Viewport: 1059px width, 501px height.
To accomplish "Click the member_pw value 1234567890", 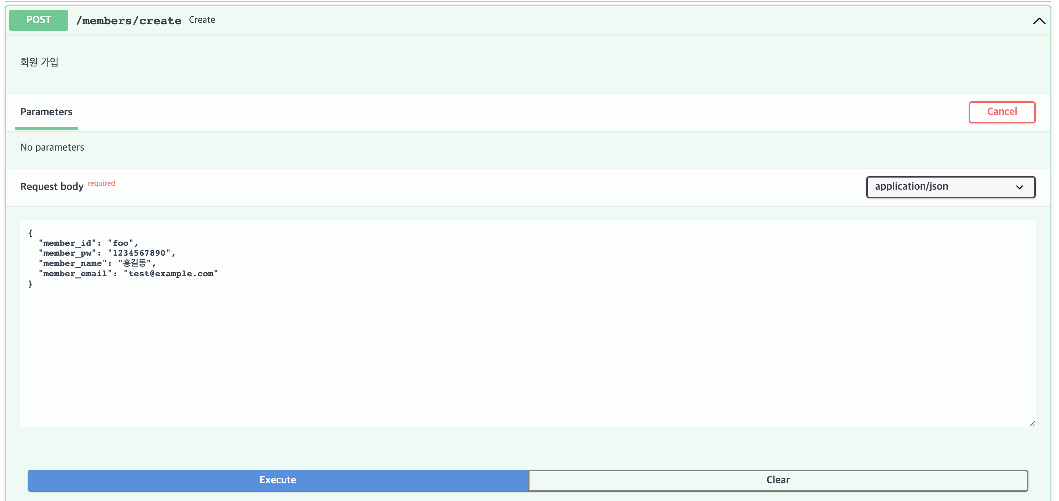I will pyautogui.click(x=139, y=253).
